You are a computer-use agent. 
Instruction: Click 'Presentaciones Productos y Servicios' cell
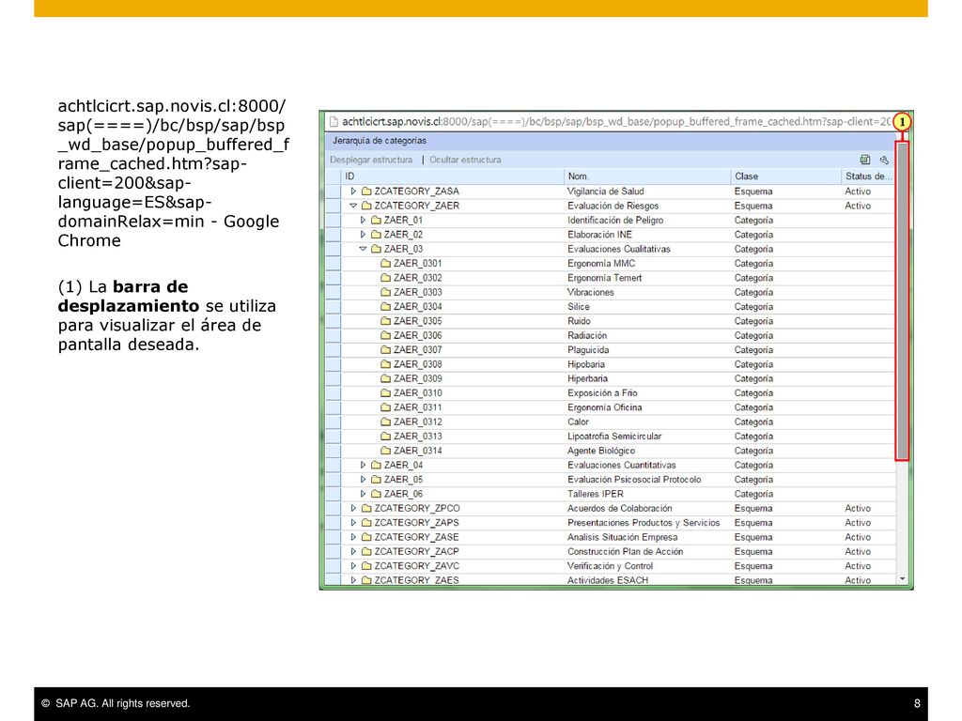[x=643, y=522]
